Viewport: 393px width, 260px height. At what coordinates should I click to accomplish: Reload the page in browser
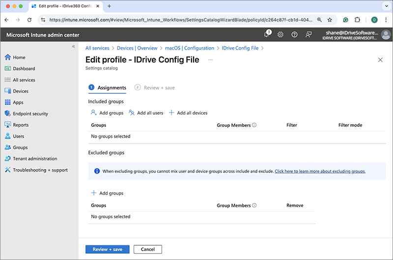[x=29, y=20]
